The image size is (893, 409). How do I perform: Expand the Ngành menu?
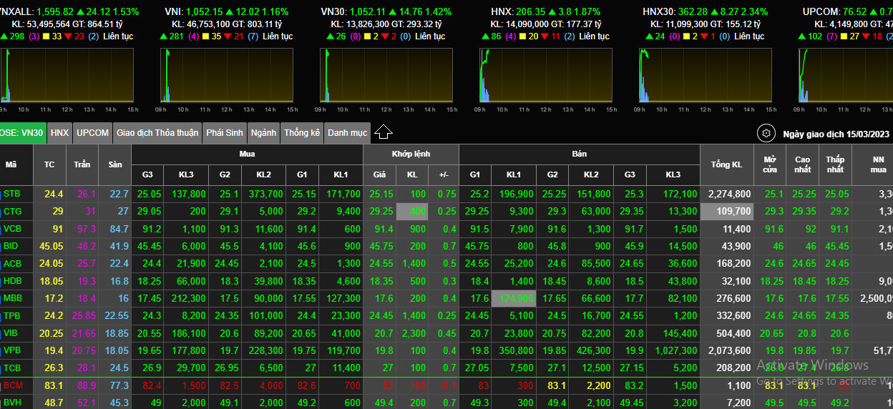point(264,133)
